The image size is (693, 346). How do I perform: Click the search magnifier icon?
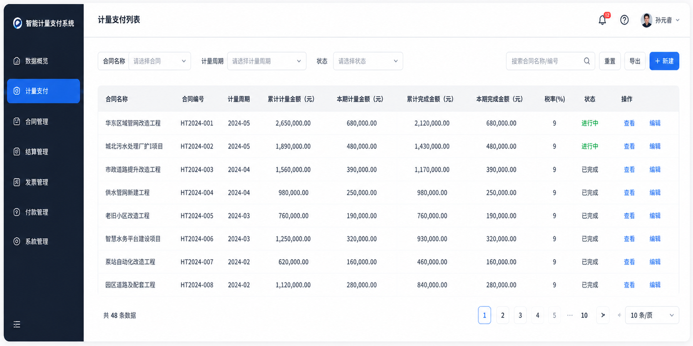tap(587, 61)
